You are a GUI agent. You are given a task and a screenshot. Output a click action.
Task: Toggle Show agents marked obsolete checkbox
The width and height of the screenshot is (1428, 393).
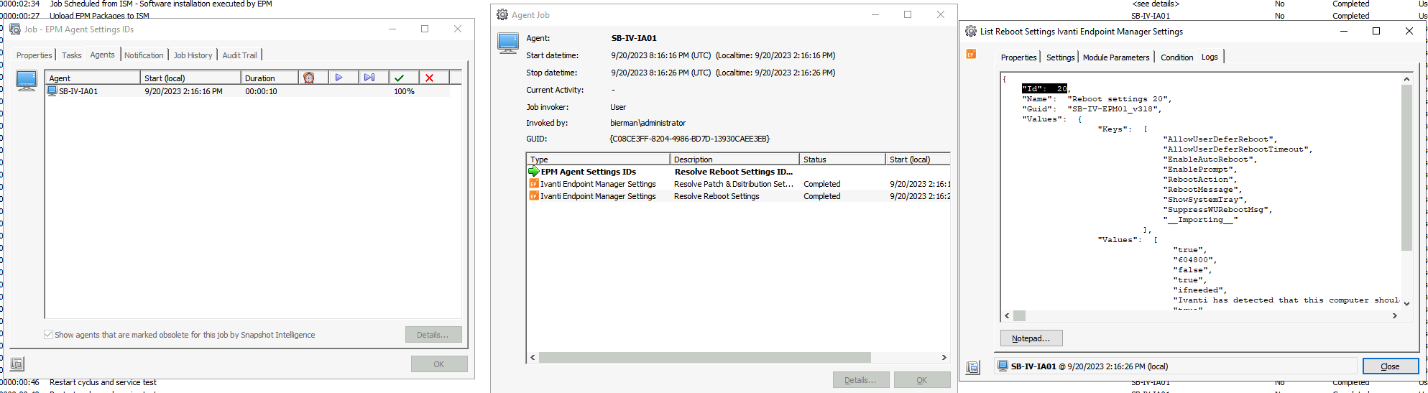click(x=48, y=335)
